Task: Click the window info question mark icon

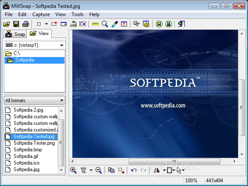Action: pos(124,24)
